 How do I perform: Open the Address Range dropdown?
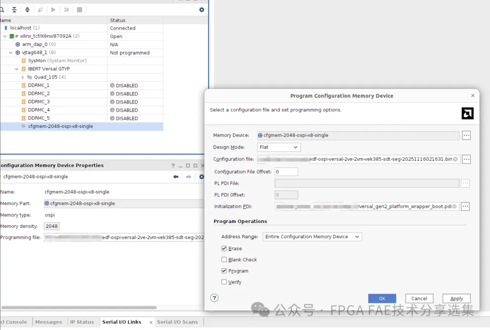point(312,237)
